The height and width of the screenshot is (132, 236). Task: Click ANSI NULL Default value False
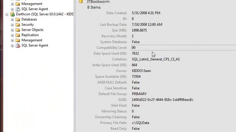(x=136, y=82)
